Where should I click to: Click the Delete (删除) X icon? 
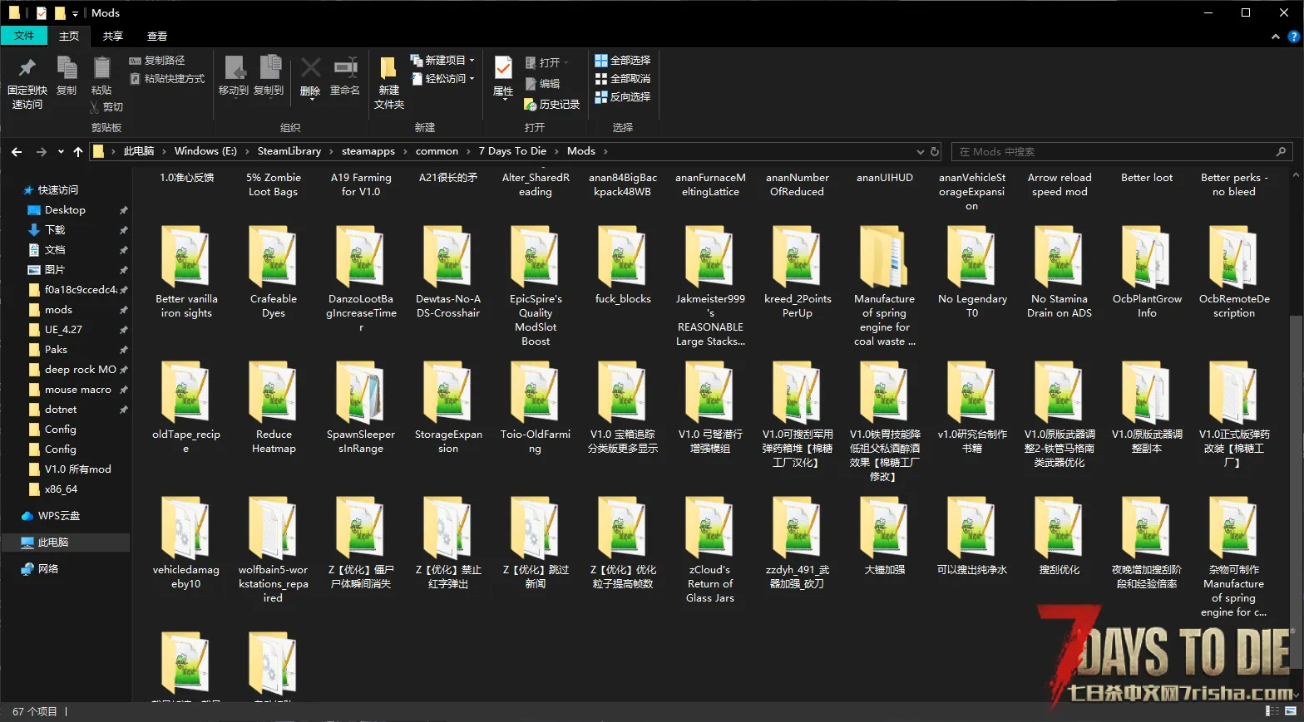point(310,68)
